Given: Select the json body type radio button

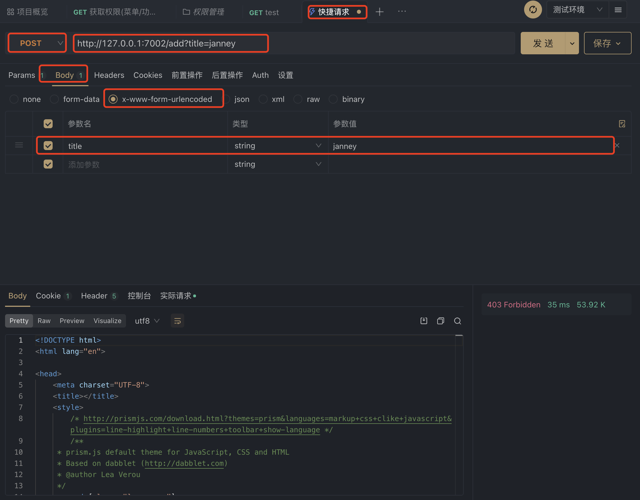Looking at the screenshot, I should (x=227, y=99).
